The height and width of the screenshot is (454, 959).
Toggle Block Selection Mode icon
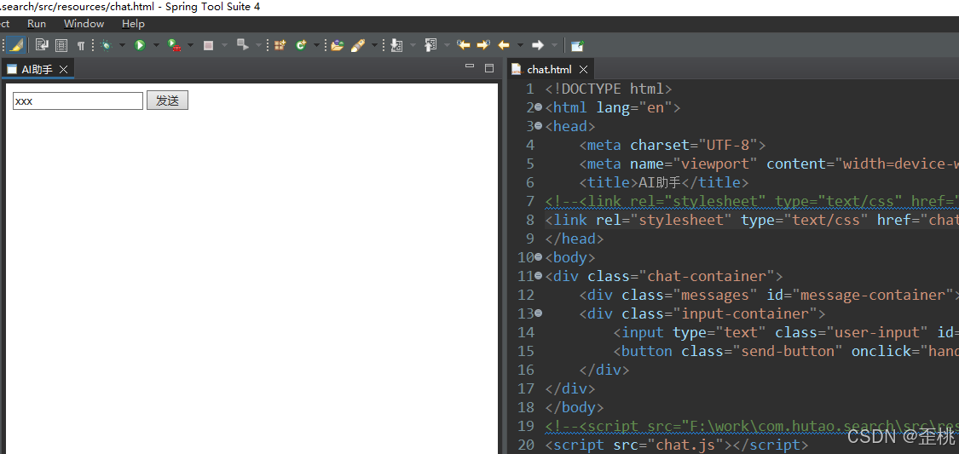tap(61, 45)
